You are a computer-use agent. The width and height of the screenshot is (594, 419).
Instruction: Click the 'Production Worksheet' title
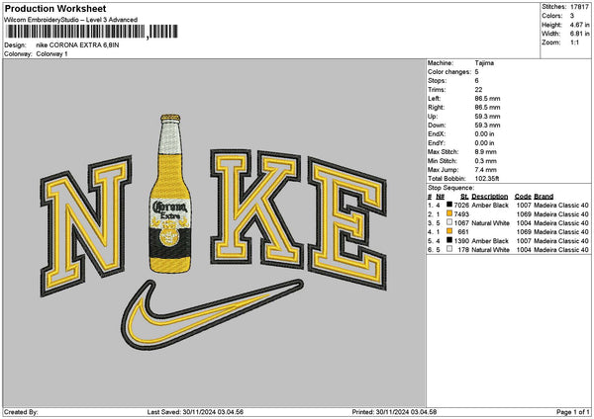coord(55,8)
